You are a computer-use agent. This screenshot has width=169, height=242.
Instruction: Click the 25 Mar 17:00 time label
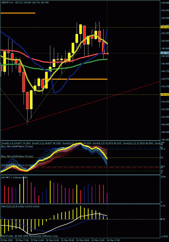[x=22, y=240]
